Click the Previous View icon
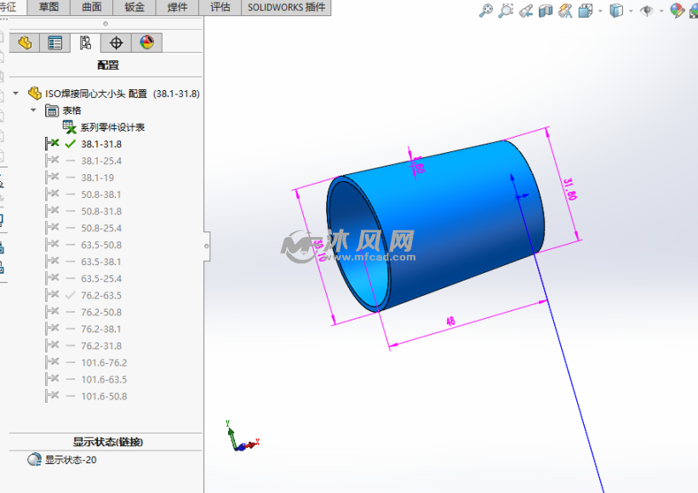 (x=525, y=11)
